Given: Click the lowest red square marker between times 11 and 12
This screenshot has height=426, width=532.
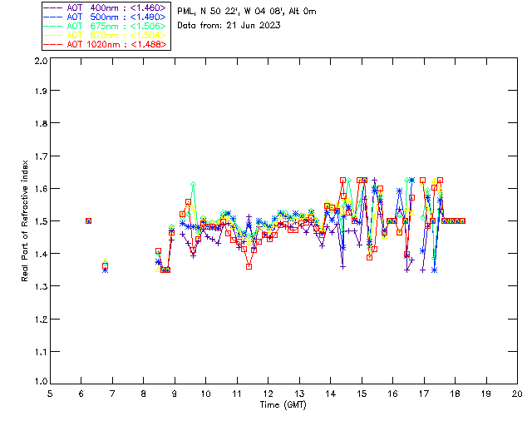Looking at the screenshot, I should coord(249,267).
